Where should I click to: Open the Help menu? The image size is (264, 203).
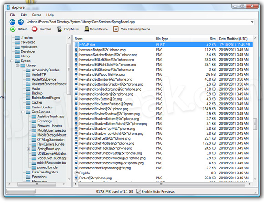coord(50,15)
